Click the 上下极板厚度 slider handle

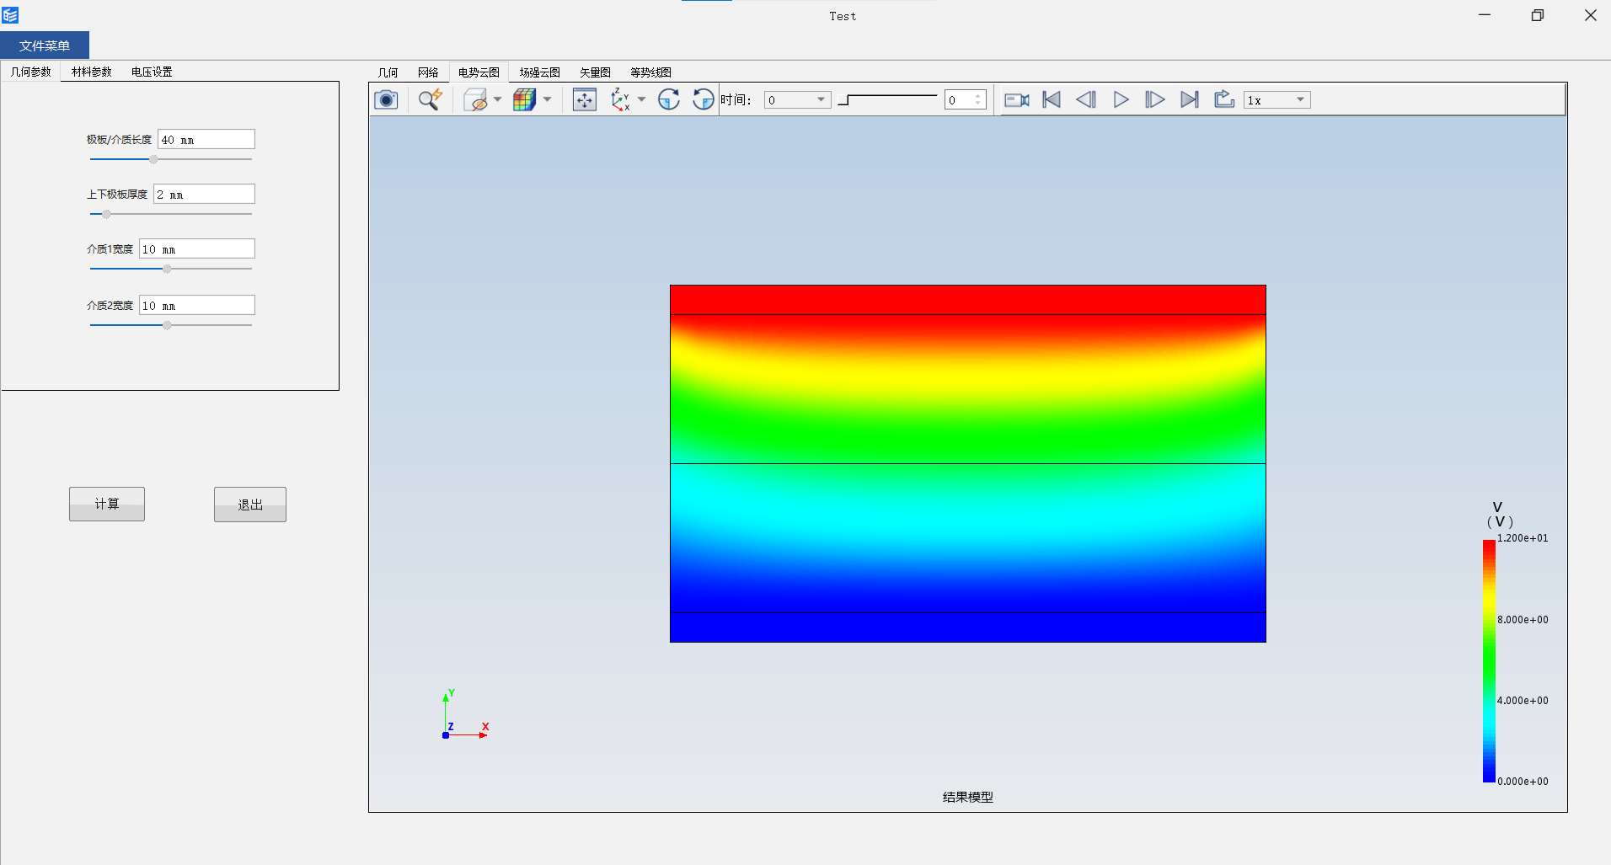106,214
